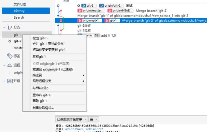Select commit Merge branch 'git-1' of gitlab.com
Screen dimensions: 207x132
point(133,16)
